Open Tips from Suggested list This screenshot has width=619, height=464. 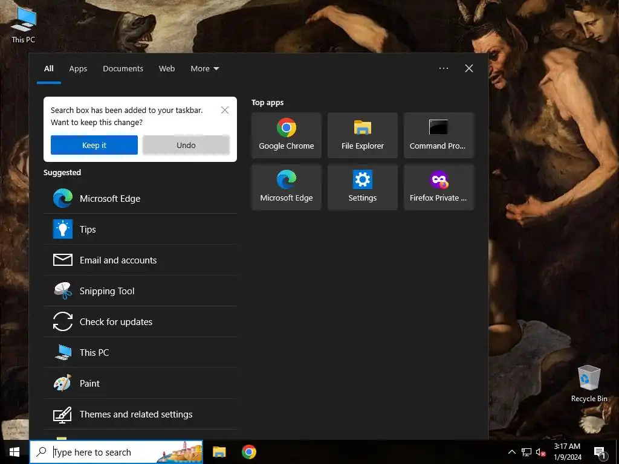(140, 229)
